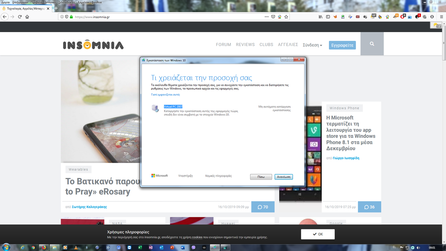Click the Microsoft logo in setup dialog

click(160, 176)
